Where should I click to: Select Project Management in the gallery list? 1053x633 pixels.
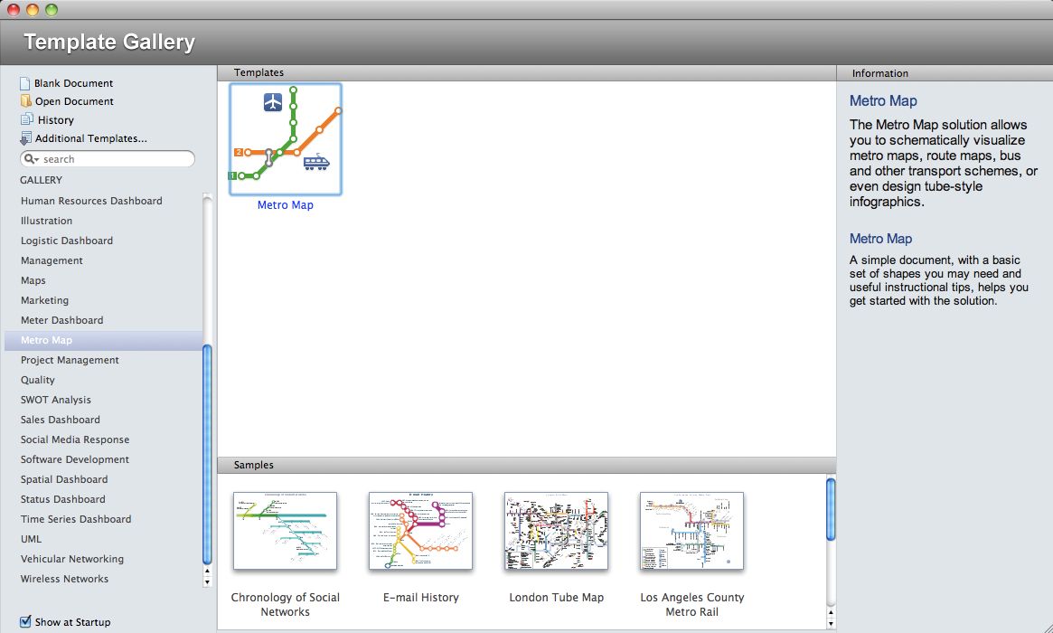tap(70, 360)
